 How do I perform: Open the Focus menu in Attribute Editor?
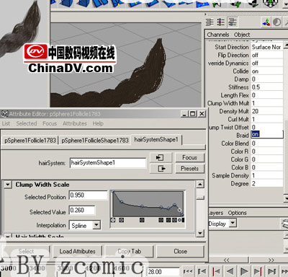pyautogui.click(x=50, y=123)
